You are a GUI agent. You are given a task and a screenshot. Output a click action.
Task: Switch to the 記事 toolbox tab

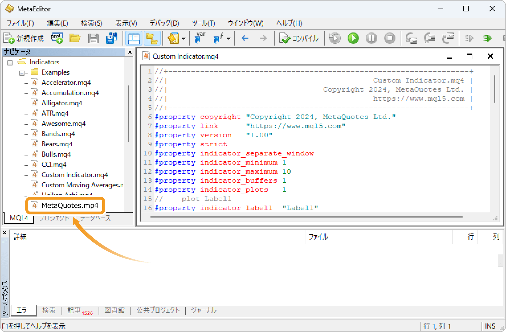coord(80,310)
